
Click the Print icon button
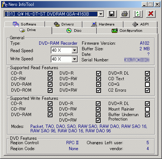tap(125, 14)
